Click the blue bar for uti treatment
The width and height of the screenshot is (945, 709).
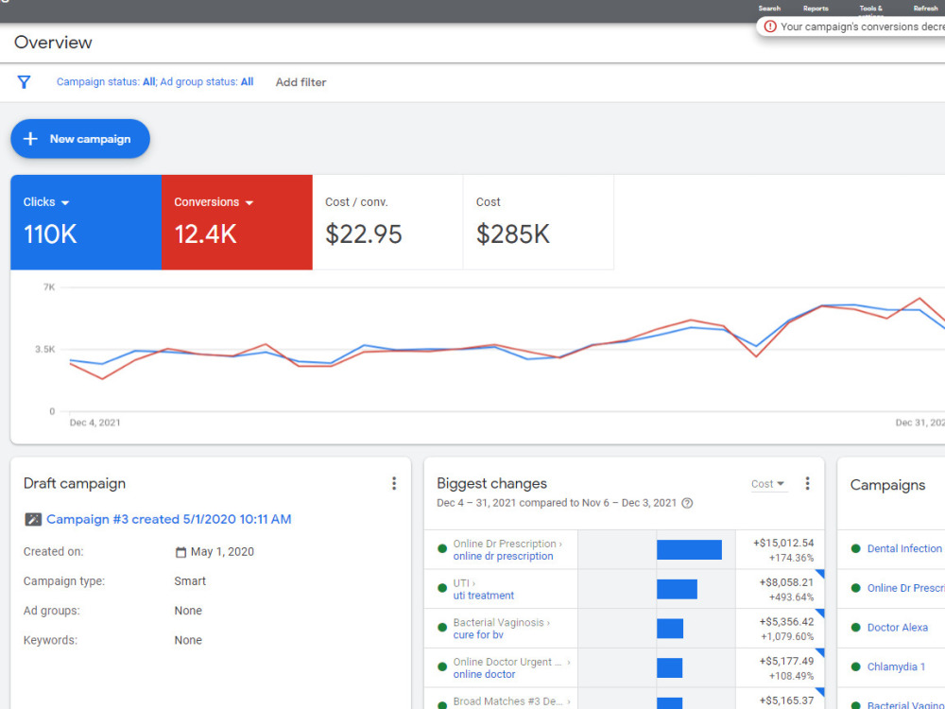(677, 589)
